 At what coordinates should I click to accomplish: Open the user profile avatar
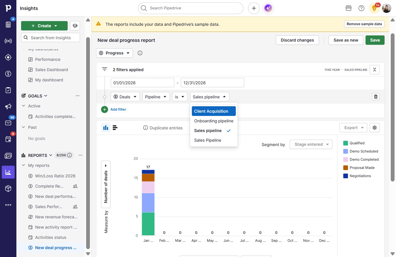tap(387, 8)
